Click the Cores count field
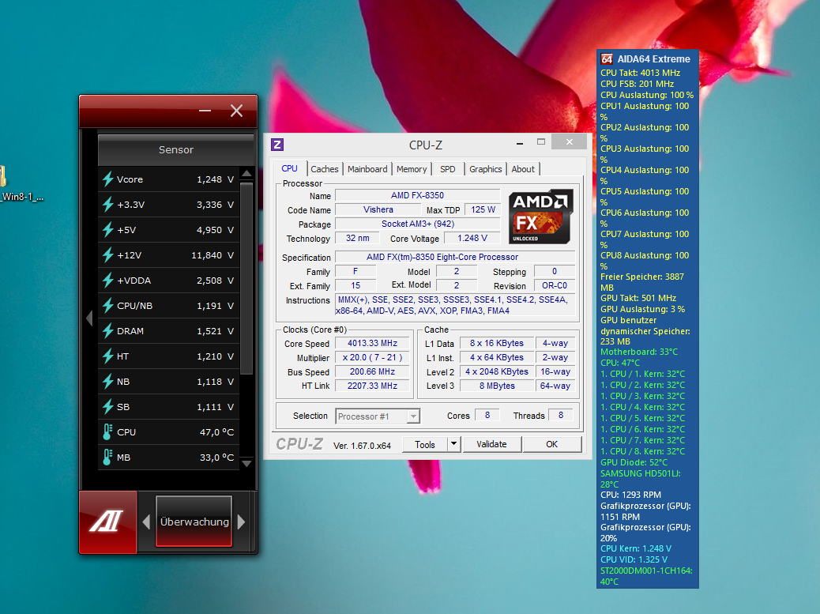This screenshot has width=820, height=614. click(x=487, y=415)
